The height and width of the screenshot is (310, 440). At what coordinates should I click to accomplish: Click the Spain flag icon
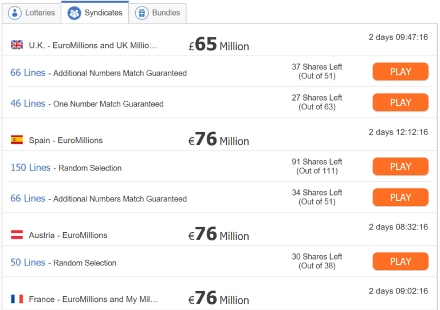[17, 140]
